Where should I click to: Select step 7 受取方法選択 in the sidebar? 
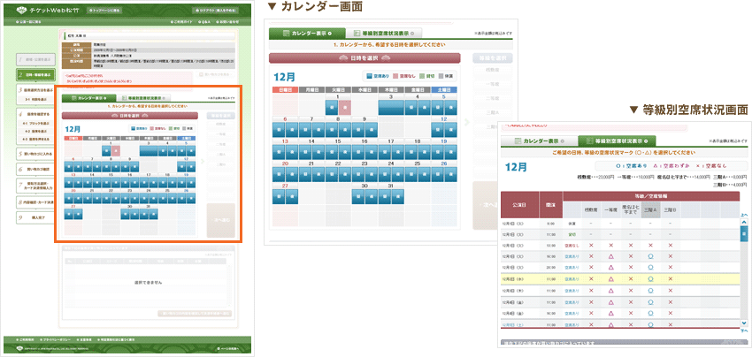(36, 186)
